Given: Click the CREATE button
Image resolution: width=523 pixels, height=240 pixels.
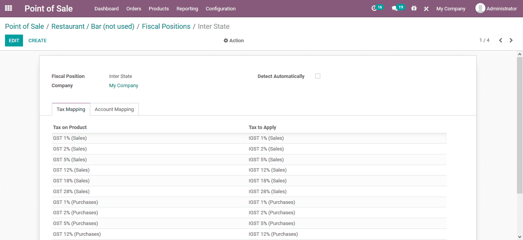Looking at the screenshot, I should coord(37,40).
